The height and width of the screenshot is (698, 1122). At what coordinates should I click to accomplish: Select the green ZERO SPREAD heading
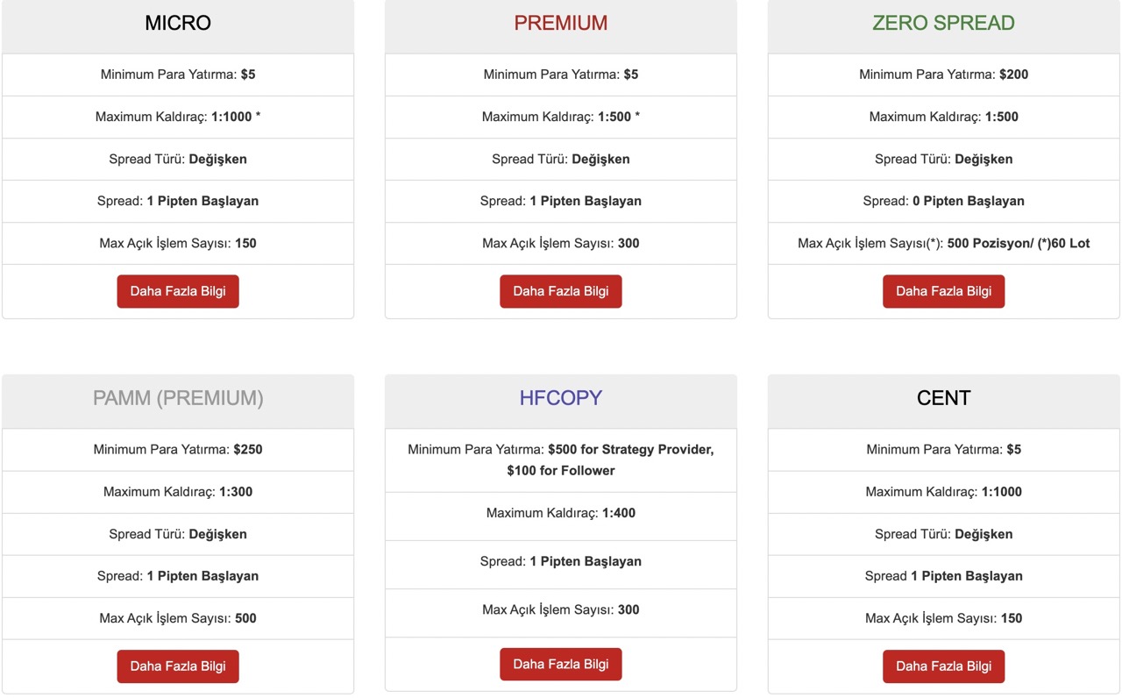point(944,23)
